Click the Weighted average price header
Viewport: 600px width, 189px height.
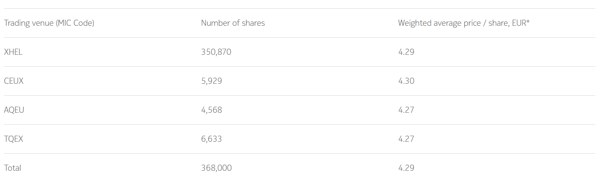click(x=464, y=23)
